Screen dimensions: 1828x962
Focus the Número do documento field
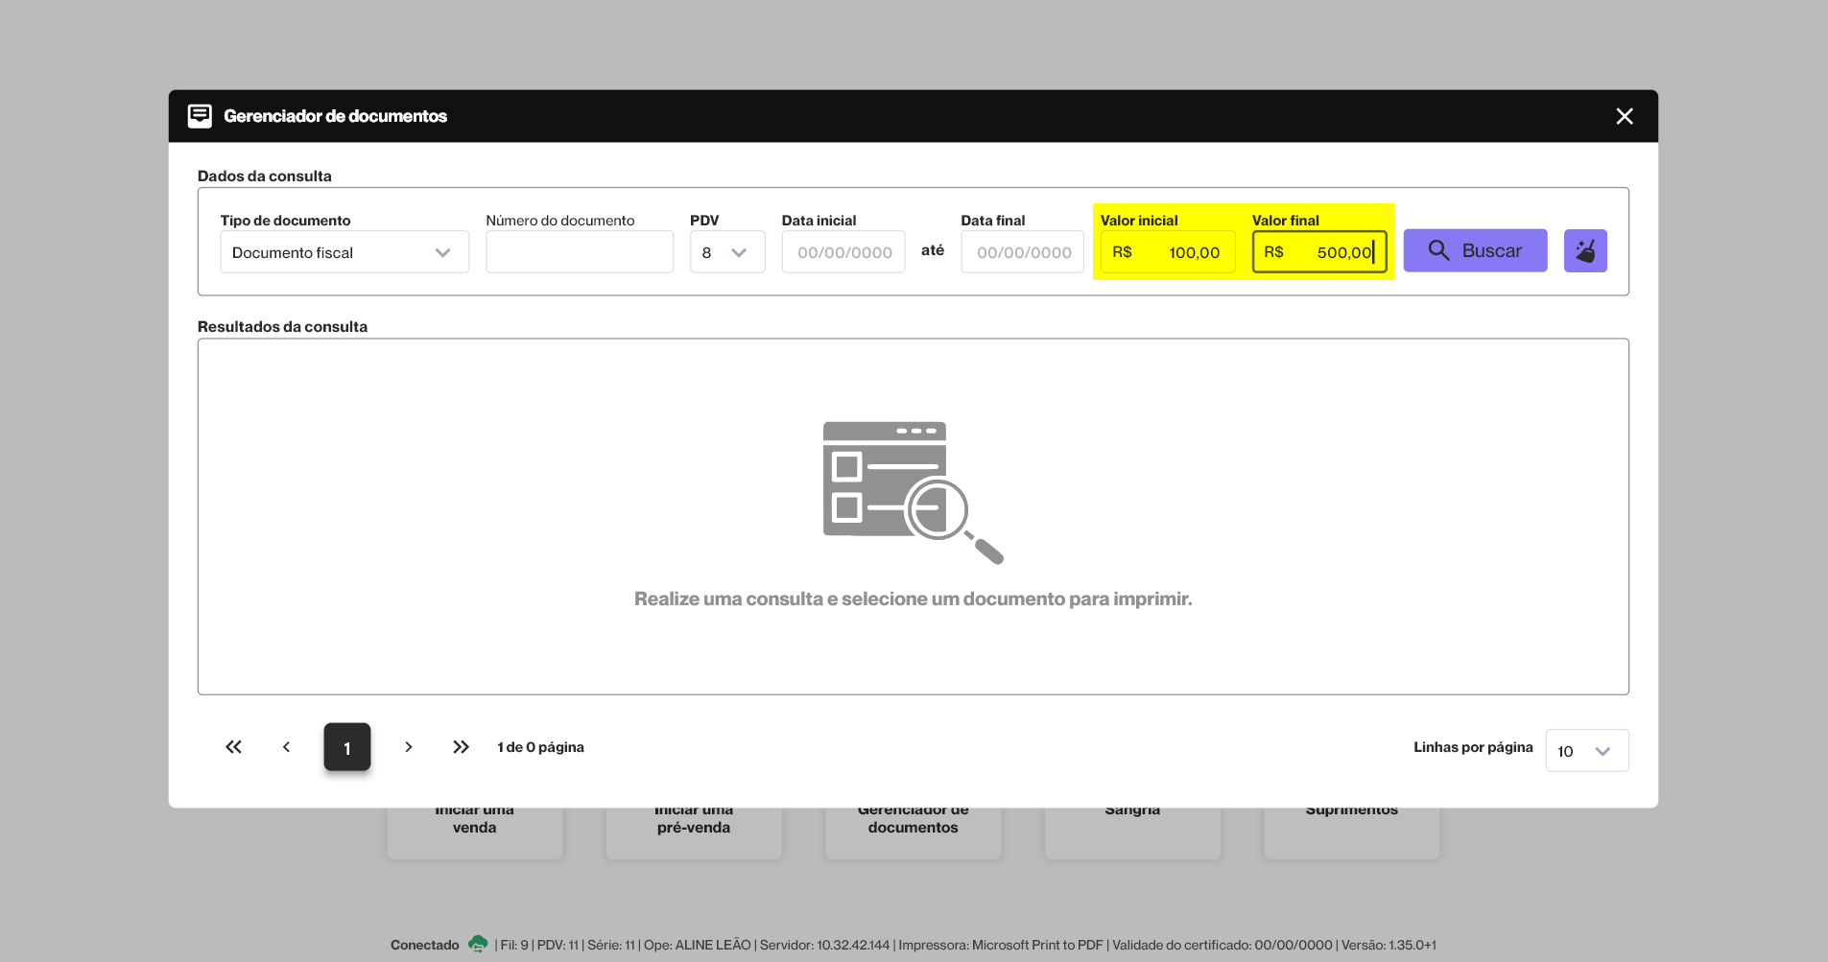[x=579, y=252]
